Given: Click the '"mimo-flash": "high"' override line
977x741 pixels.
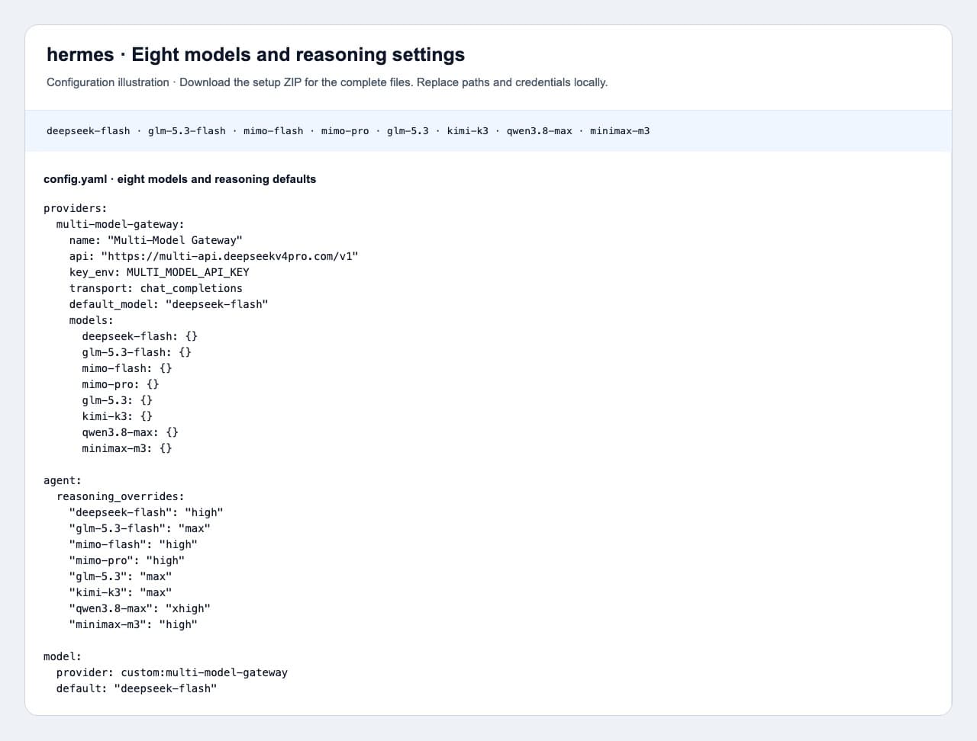Looking at the screenshot, I should tap(134, 544).
